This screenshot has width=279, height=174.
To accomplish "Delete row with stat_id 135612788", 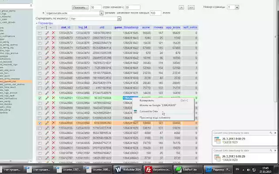I will (x=53, y=153).
